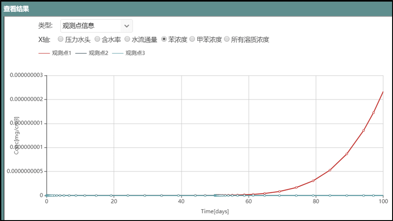
Task: Click the teal line swatch for 观测点3
Action: (117, 53)
